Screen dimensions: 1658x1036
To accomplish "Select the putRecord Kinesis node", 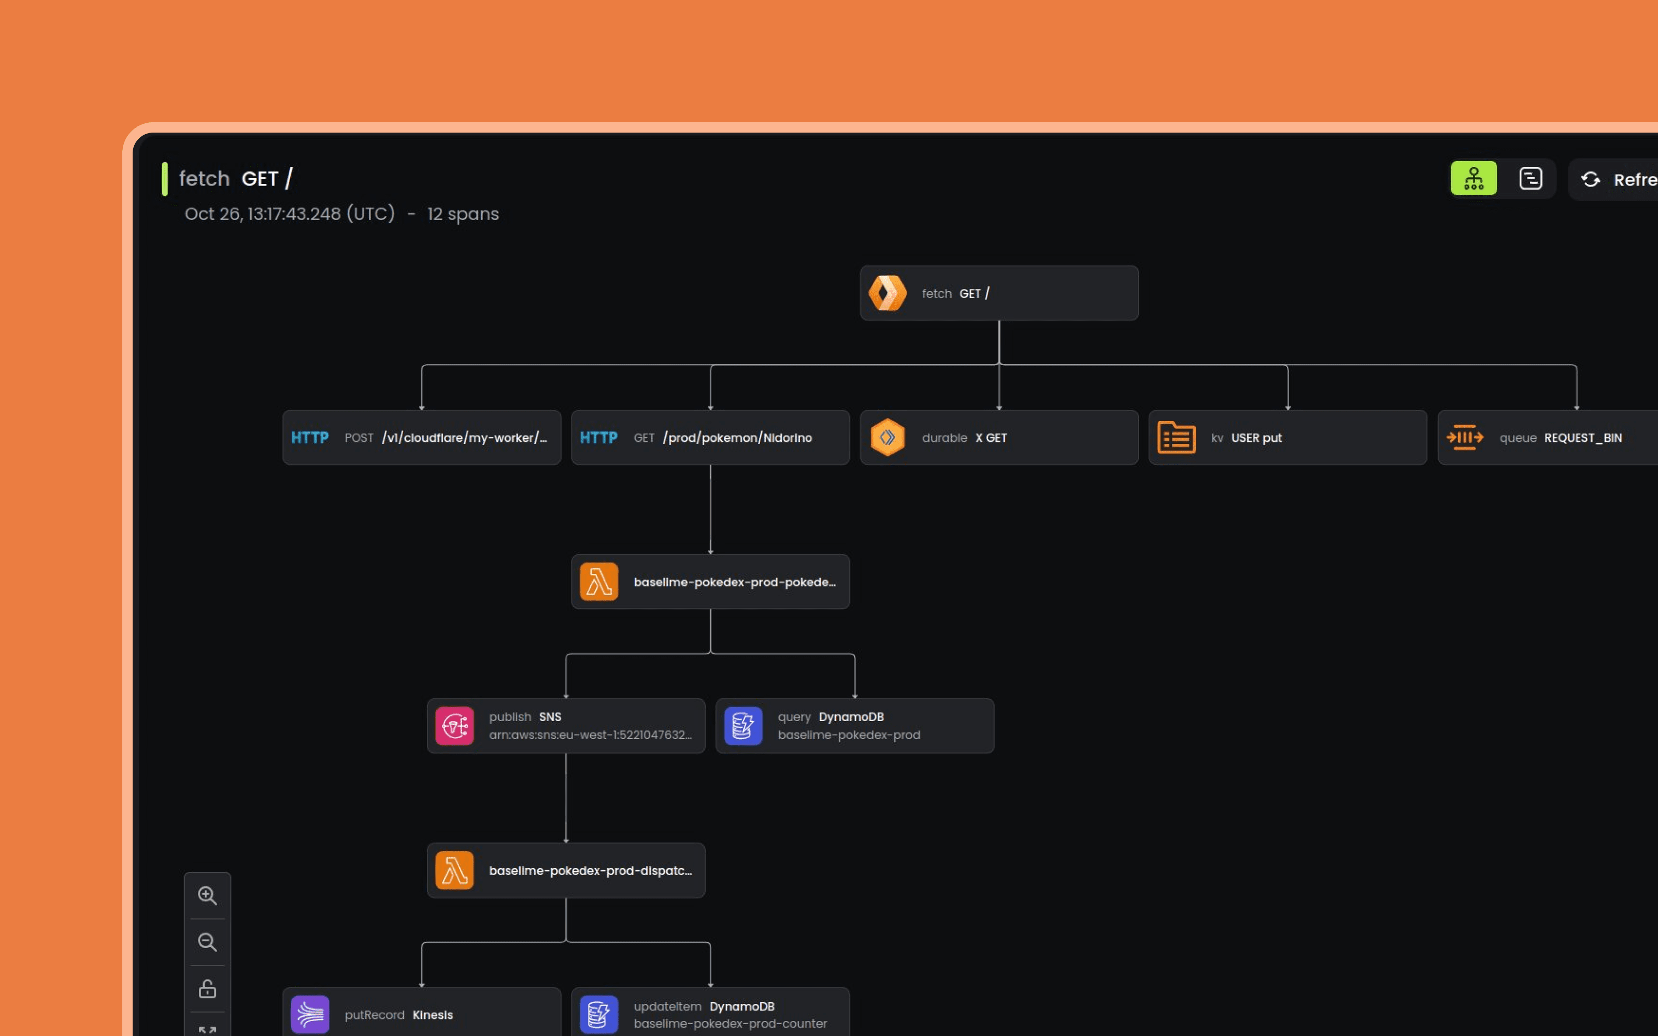I will tap(421, 1013).
